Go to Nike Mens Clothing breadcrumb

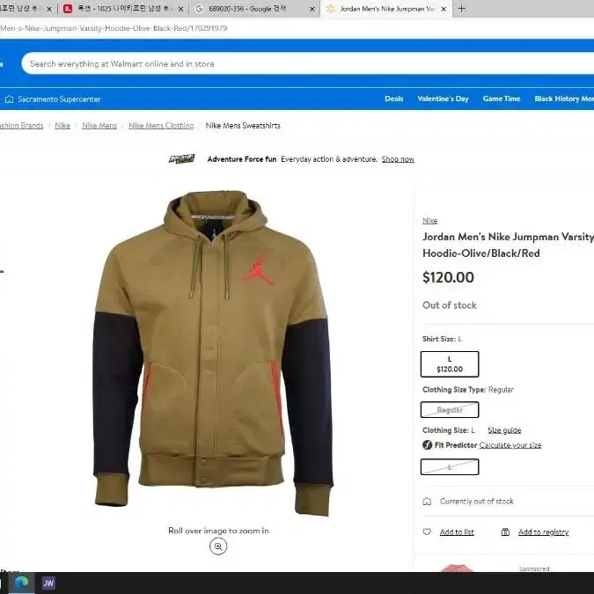[x=161, y=126]
